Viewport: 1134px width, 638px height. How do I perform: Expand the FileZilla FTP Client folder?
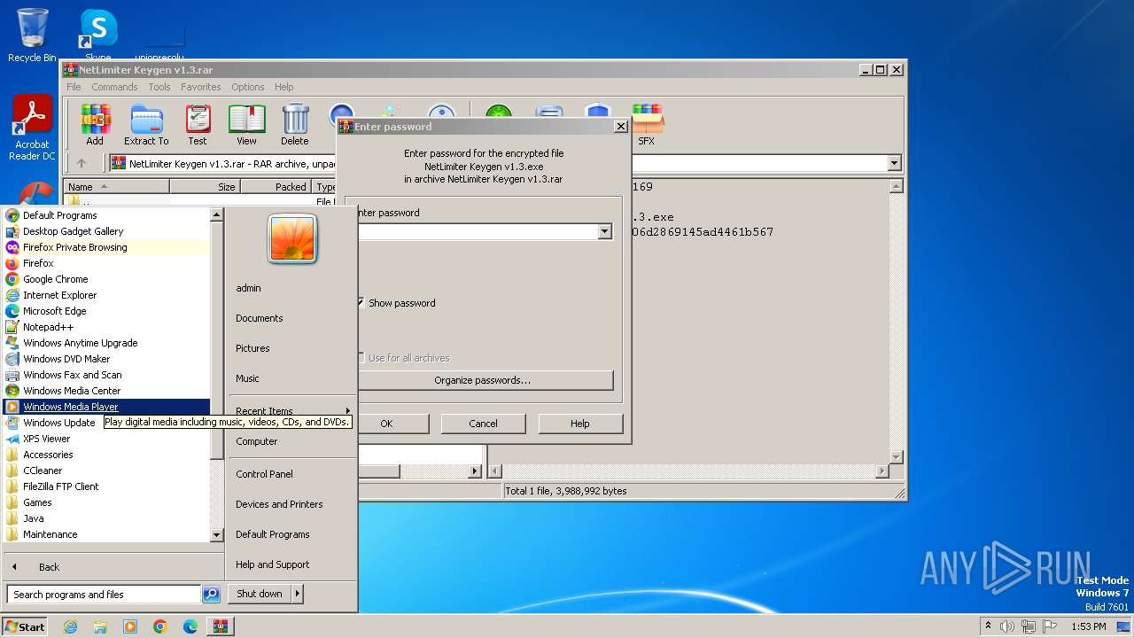click(x=106, y=486)
